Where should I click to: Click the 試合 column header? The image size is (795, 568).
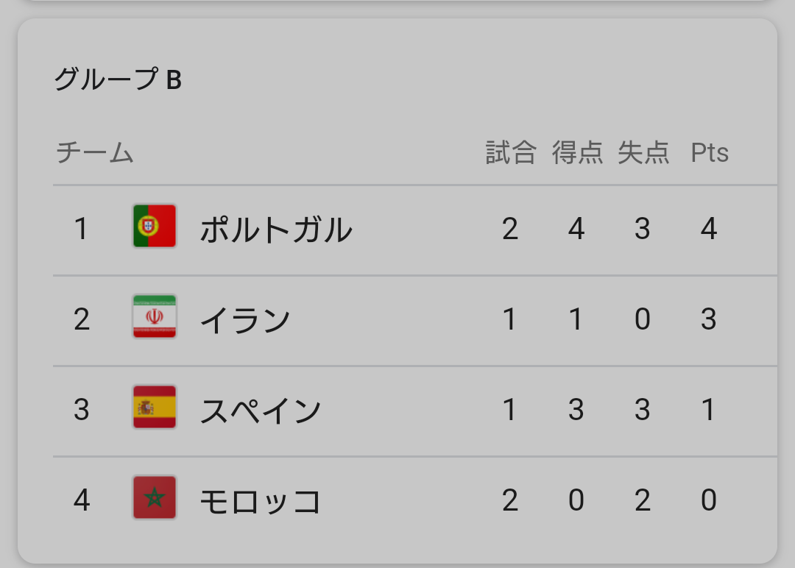click(511, 152)
